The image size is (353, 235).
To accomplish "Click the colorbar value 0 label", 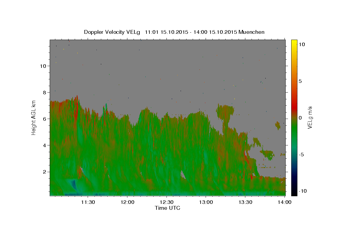I will tap(300, 118).
